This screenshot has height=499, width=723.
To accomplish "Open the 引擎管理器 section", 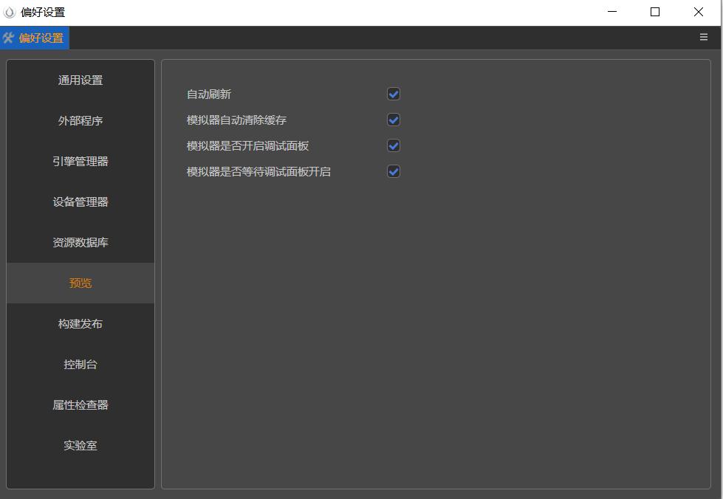I will point(80,161).
